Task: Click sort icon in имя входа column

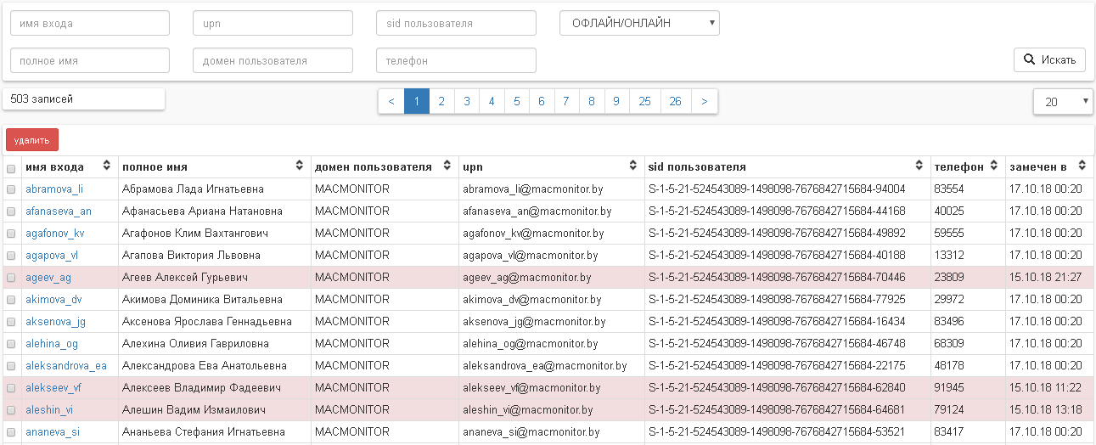Action: [106, 166]
